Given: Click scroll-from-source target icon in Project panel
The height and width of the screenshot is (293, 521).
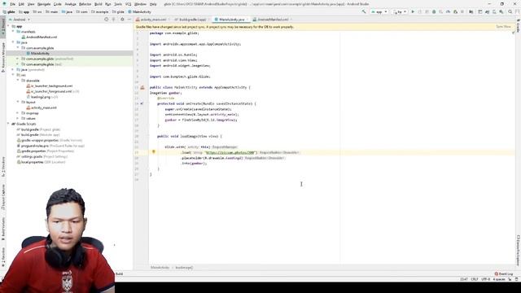Looking at the screenshot, I should [x=107, y=20].
